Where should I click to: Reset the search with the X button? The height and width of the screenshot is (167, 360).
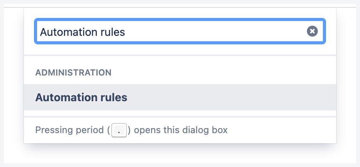click(x=312, y=31)
